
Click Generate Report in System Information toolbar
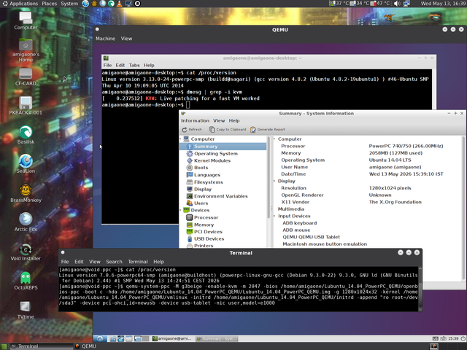[268, 130]
